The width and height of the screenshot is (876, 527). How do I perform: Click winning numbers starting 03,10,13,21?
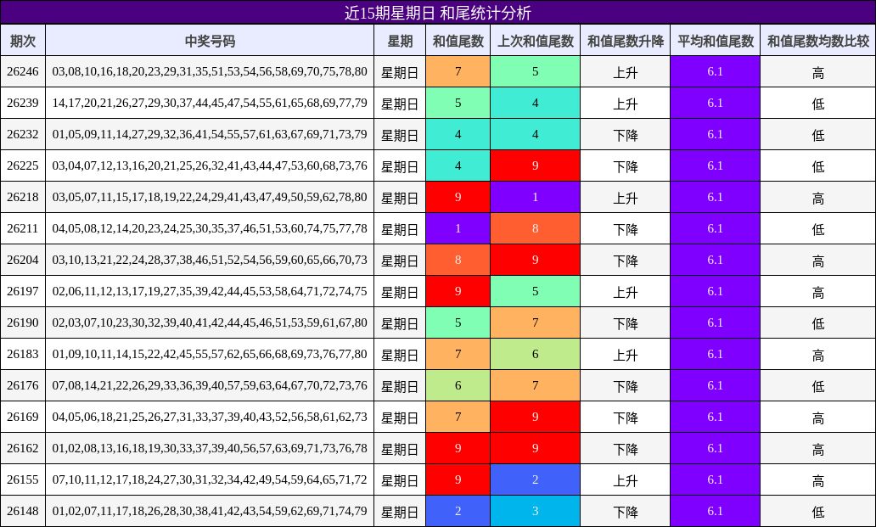[210, 261]
